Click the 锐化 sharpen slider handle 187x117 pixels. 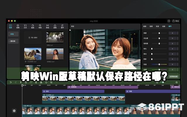152,49
